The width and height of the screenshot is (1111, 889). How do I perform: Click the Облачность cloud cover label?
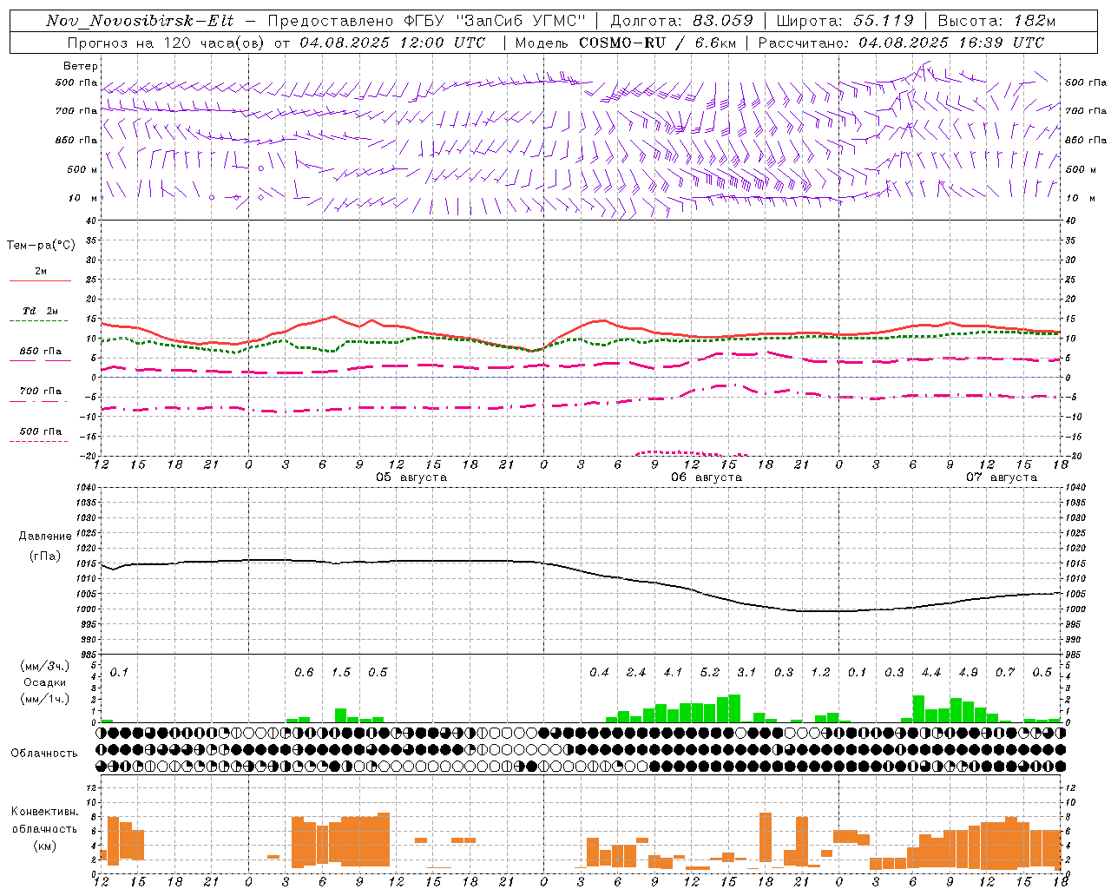point(44,754)
